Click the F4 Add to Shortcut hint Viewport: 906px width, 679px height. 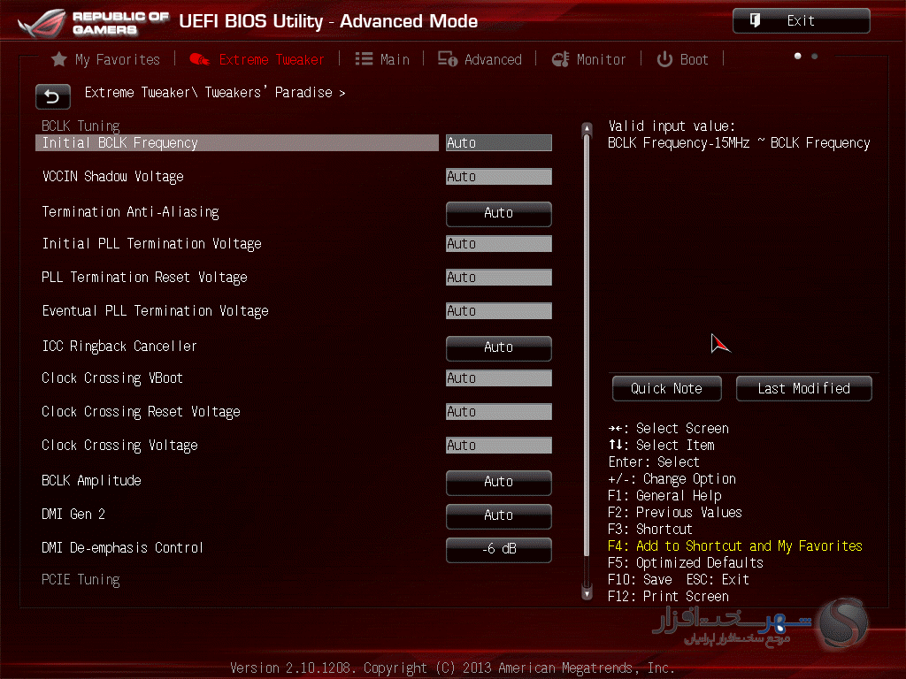(x=735, y=546)
